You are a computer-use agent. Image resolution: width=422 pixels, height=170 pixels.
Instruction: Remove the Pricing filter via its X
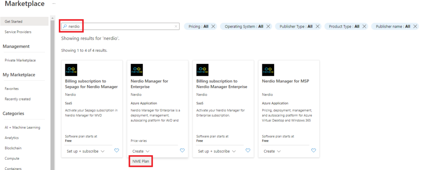click(x=213, y=26)
